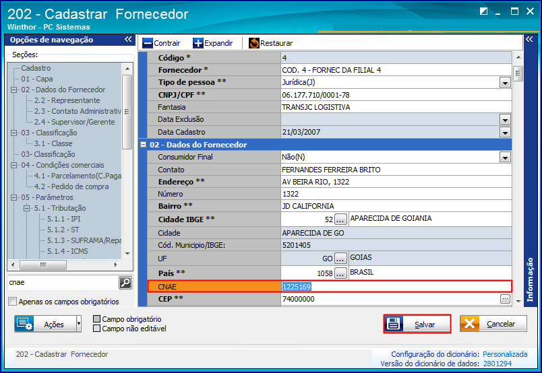Click the Número field 1322

396,194
